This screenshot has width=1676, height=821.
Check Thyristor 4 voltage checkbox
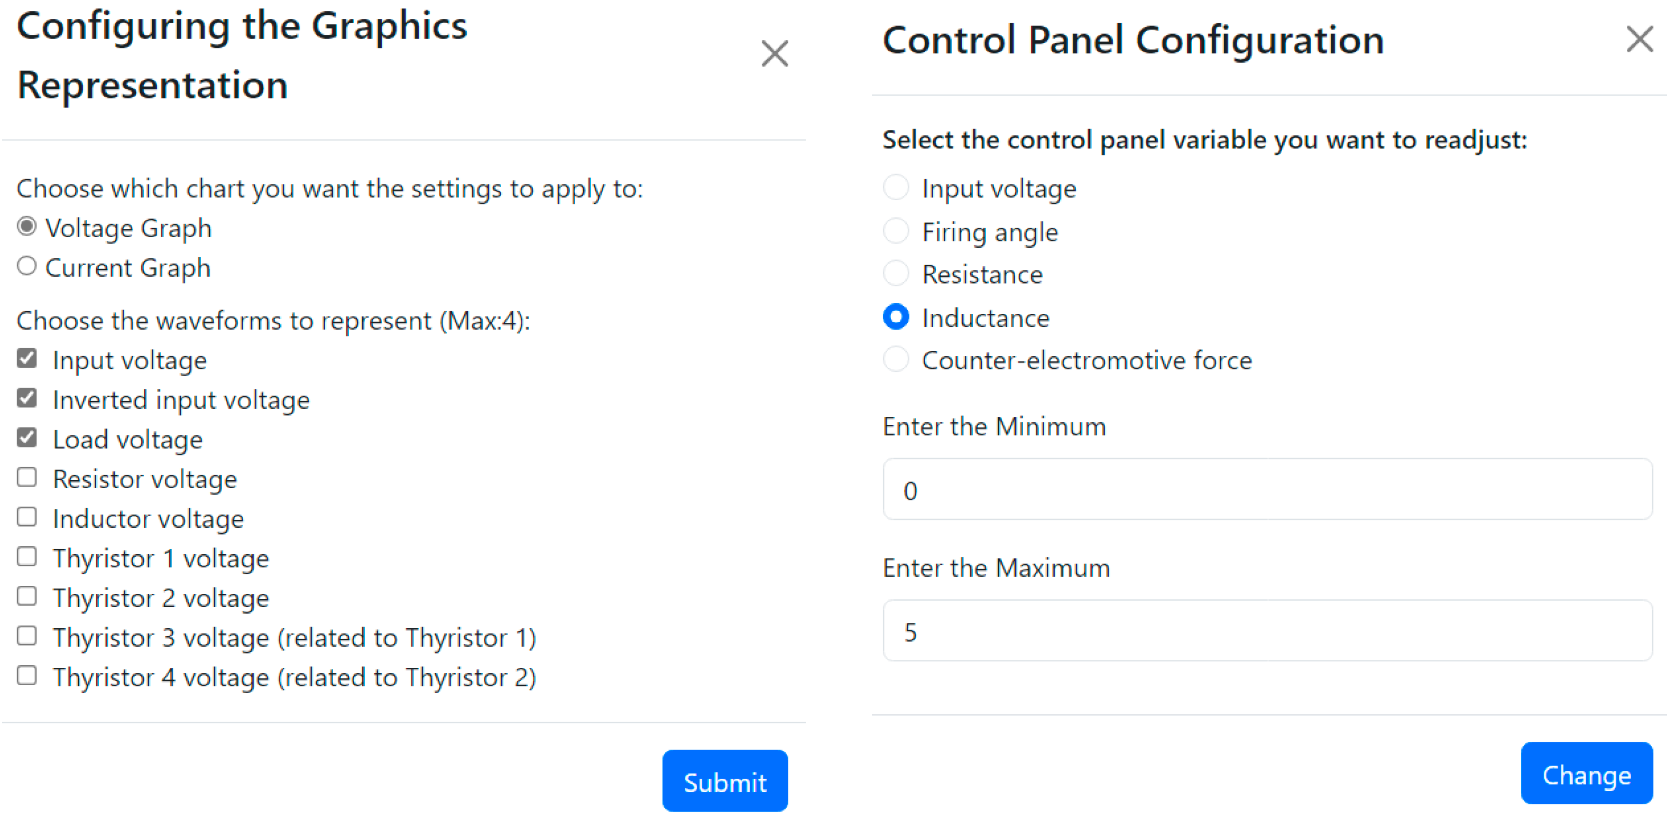[x=26, y=676]
